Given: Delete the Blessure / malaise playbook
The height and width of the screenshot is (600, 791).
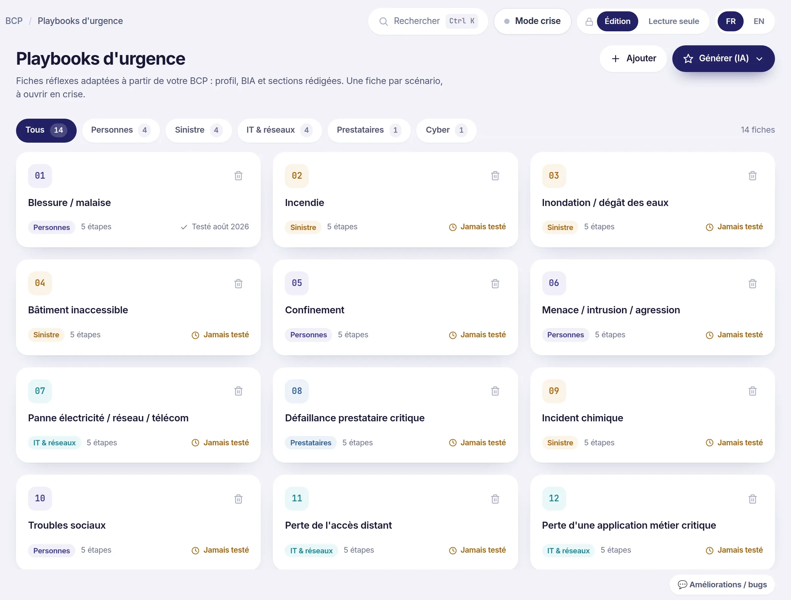Looking at the screenshot, I should pyautogui.click(x=238, y=176).
